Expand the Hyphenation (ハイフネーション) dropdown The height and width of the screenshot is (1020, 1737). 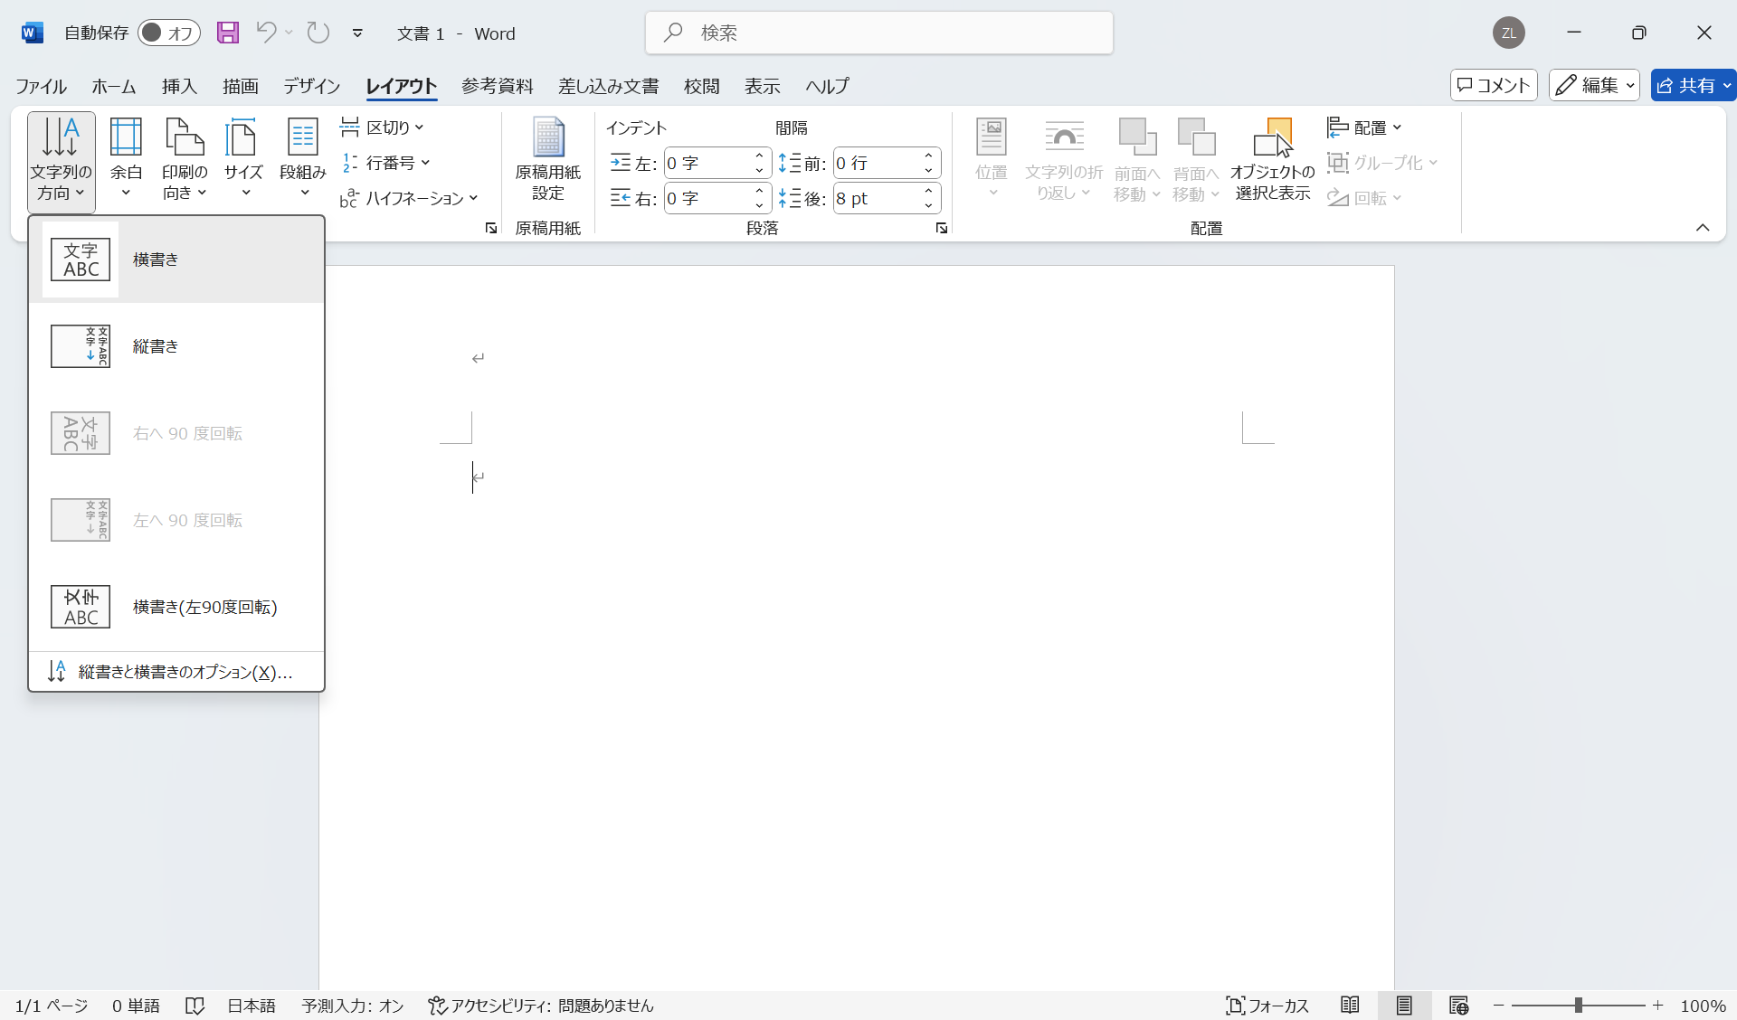[x=410, y=198]
